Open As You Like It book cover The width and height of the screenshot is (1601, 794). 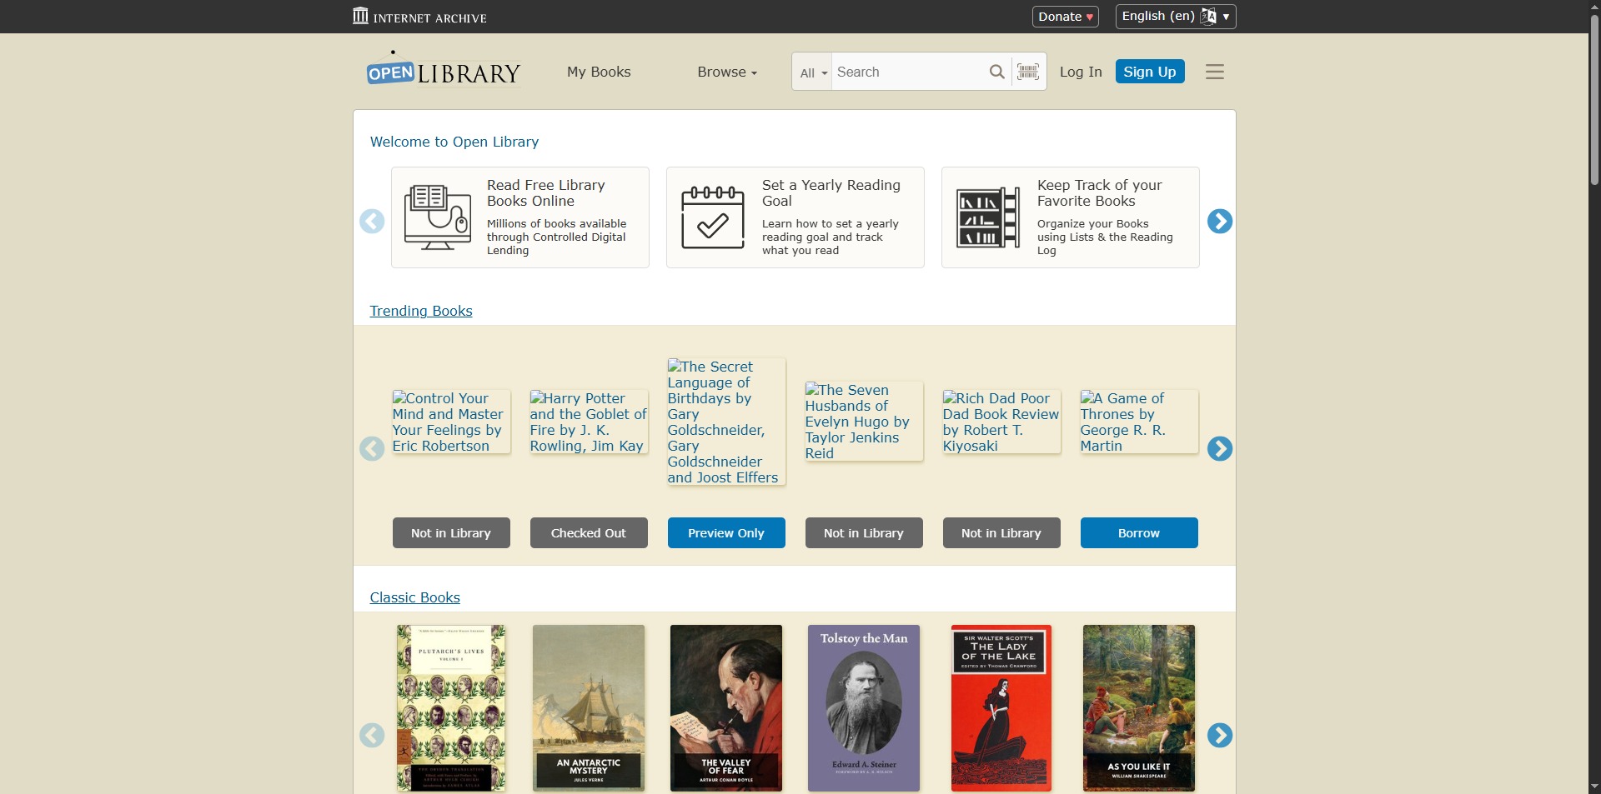click(1139, 708)
